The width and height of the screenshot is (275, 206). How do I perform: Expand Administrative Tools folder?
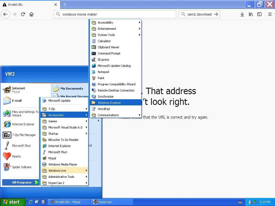click(x=64, y=177)
